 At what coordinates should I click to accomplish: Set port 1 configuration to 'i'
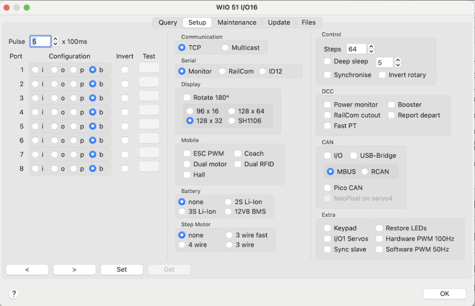point(35,70)
